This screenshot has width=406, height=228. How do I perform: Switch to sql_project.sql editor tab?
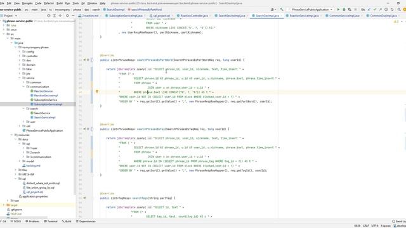[x=161, y=15]
